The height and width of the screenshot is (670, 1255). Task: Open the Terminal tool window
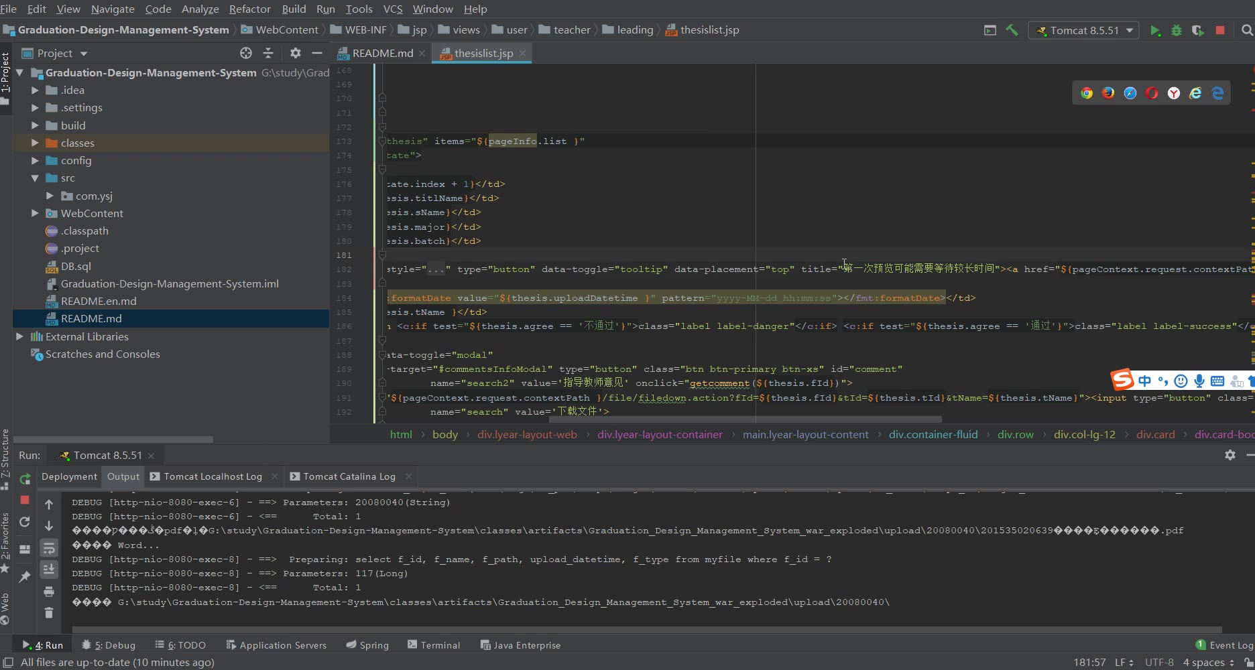click(x=434, y=645)
